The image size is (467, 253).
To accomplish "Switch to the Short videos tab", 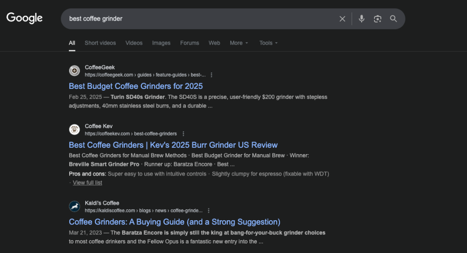I will coord(100,43).
